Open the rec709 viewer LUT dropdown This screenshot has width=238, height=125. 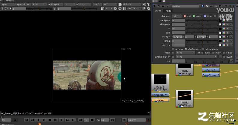pos(134,8)
